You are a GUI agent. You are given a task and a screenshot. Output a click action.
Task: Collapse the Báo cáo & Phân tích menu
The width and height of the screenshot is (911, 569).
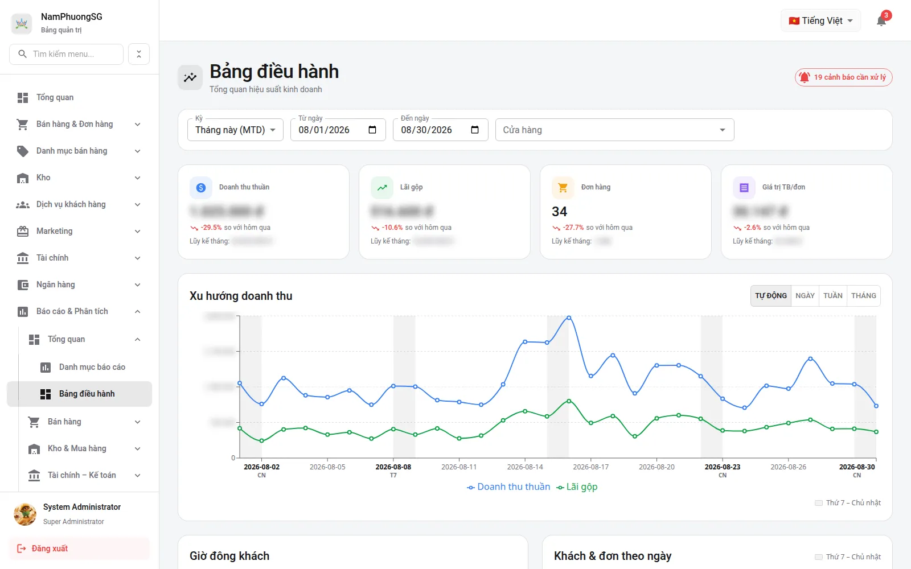click(79, 312)
